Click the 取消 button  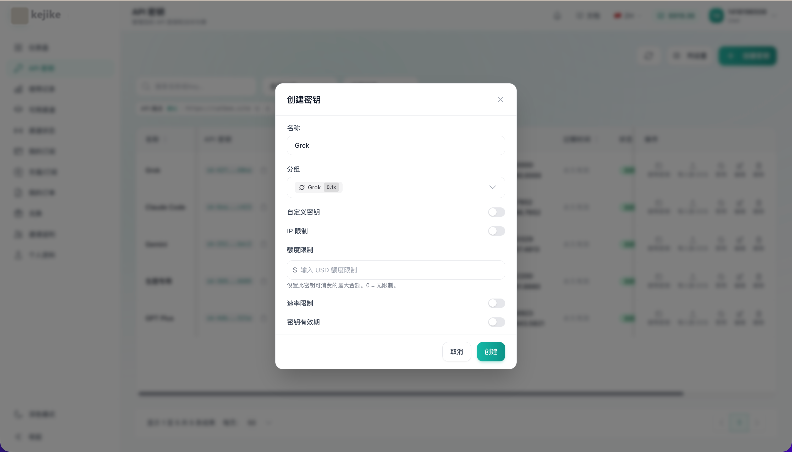456,351
